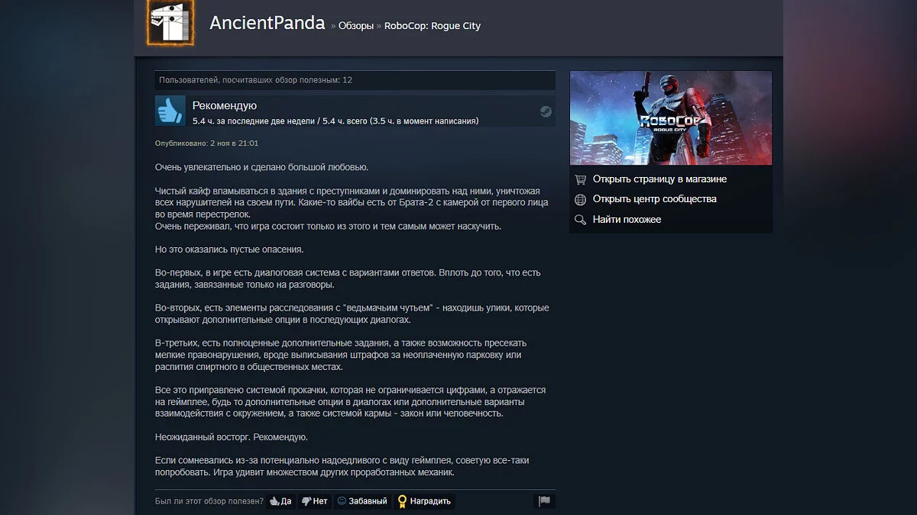Open the RoboCop: Rogue City breadcrumb link
This screenshot has width=917, height=515.
click(433, 26)
